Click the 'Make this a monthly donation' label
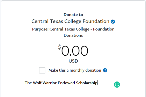 (75, 70)
